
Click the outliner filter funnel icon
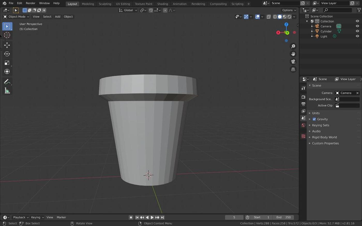359,10
